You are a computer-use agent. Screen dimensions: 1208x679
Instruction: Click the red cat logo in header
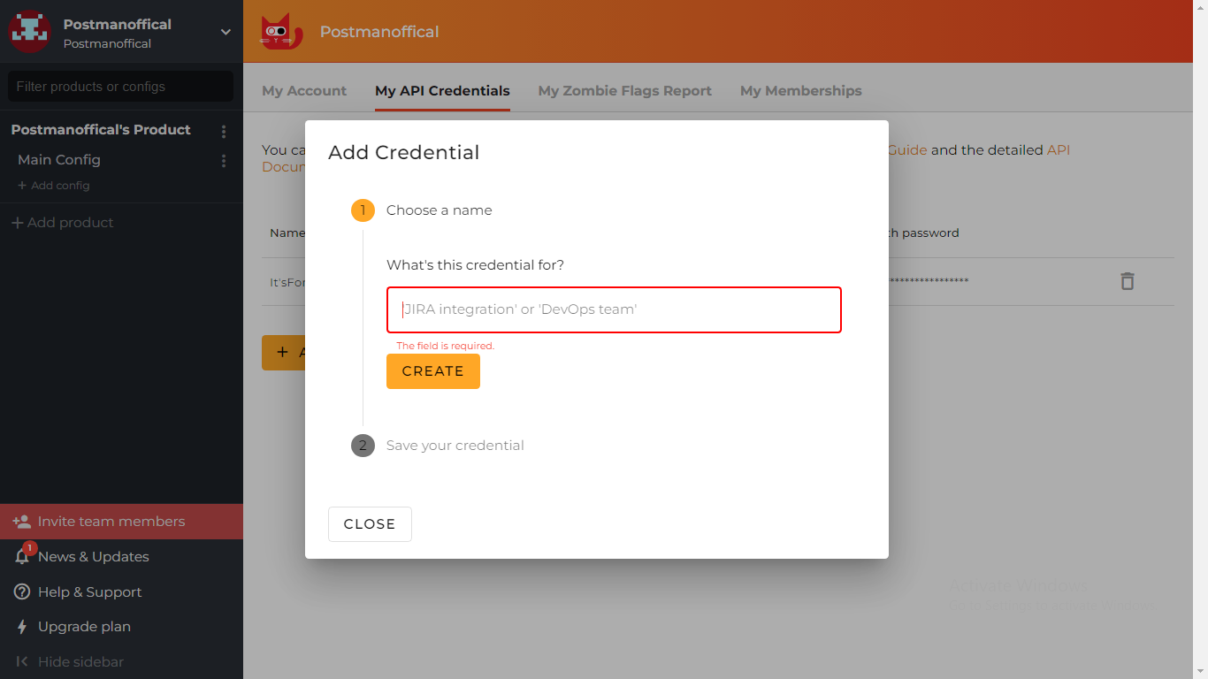click(x=281, y=32)
